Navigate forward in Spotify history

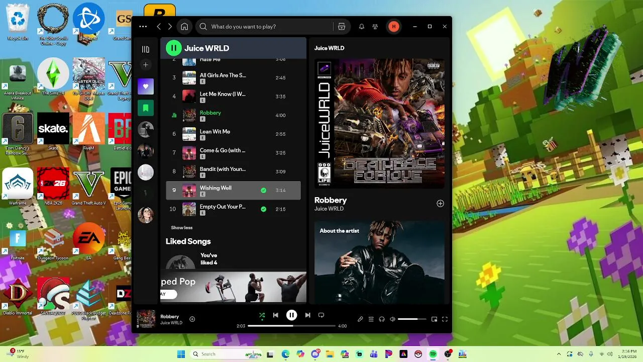(x=170, y=27)
